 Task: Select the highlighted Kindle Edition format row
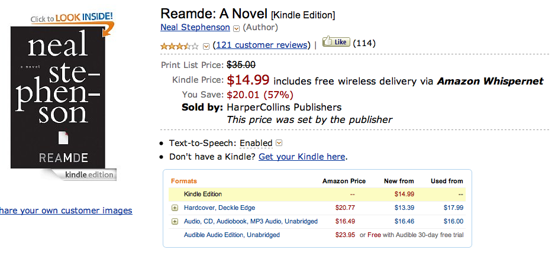(x=203, y=194)
